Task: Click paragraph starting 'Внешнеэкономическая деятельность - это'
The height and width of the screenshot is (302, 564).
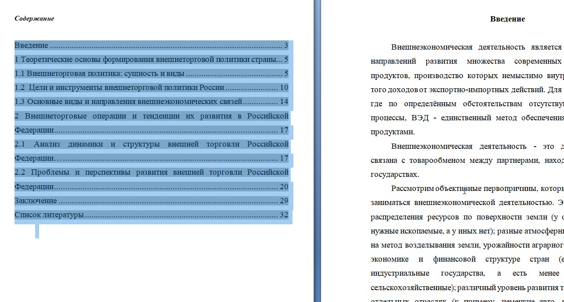Action: click(467, 160)
